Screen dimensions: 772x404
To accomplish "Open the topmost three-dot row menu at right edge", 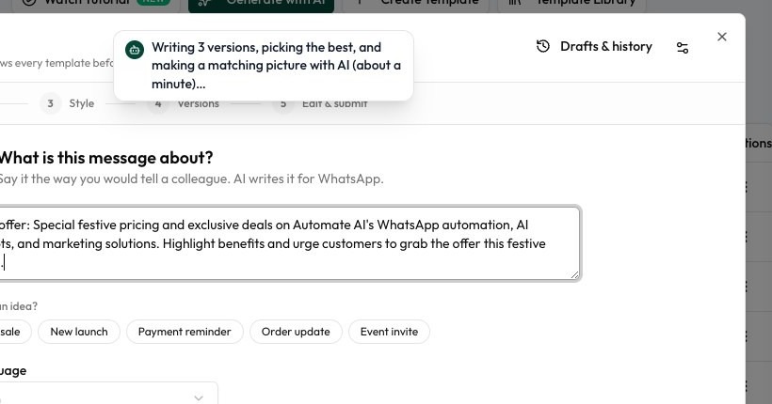I will (x=747, y=187).
